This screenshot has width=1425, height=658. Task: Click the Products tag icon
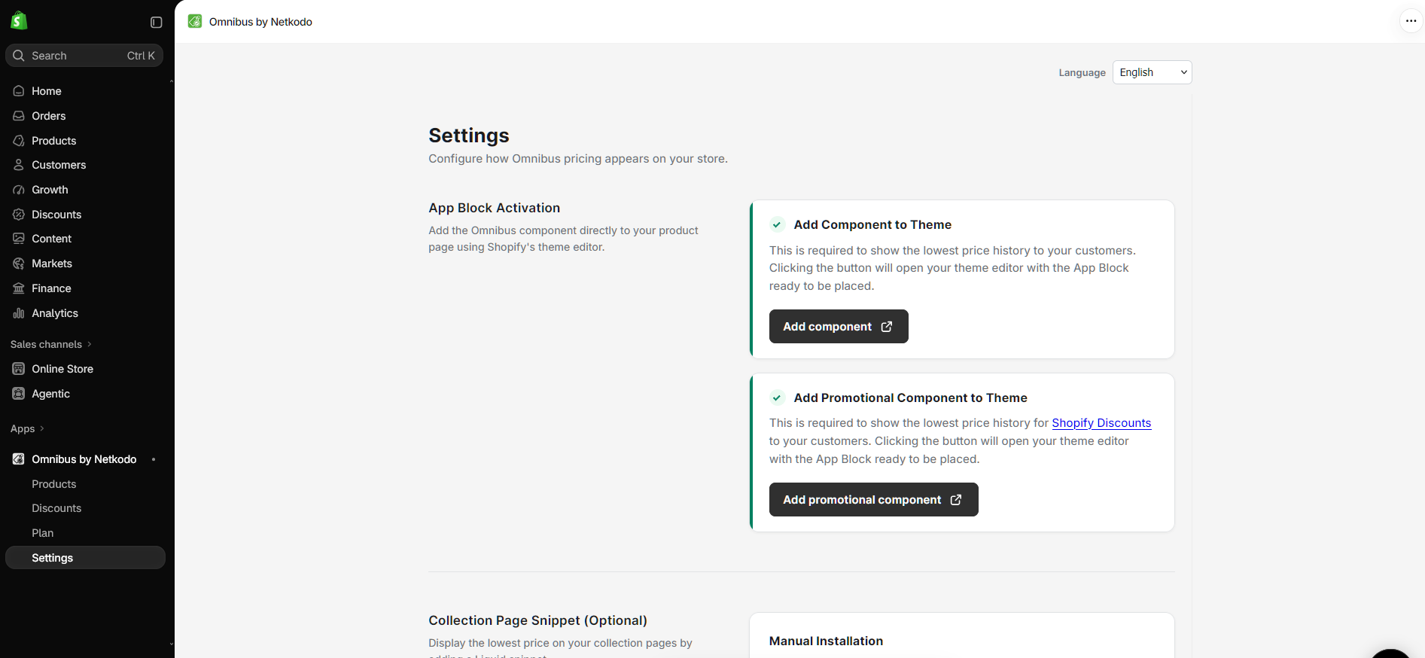pyautogui.click(x=19, y=141)
